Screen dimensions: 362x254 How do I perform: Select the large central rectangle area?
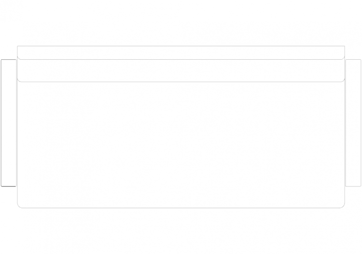point(181,145)
